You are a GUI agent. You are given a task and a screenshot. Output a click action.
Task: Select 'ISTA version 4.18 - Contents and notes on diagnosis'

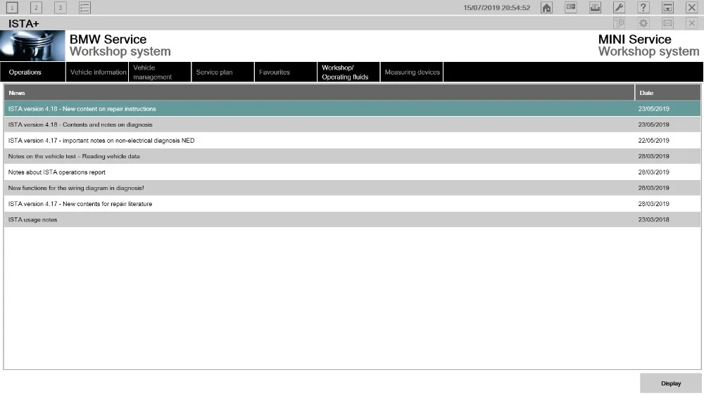(352, 124)
